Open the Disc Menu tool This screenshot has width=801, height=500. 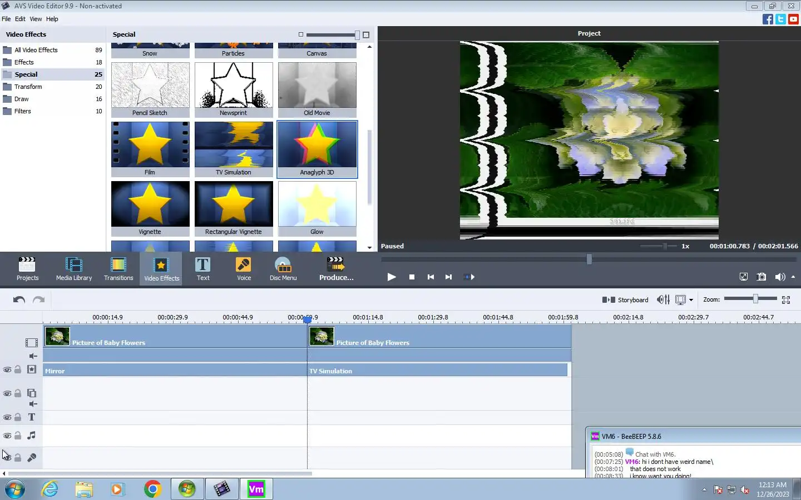[283, 269]
